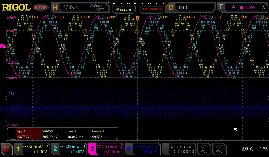Click the -125mV vertical scale label
Screen dimensions: 269x157
coord(13,125)
